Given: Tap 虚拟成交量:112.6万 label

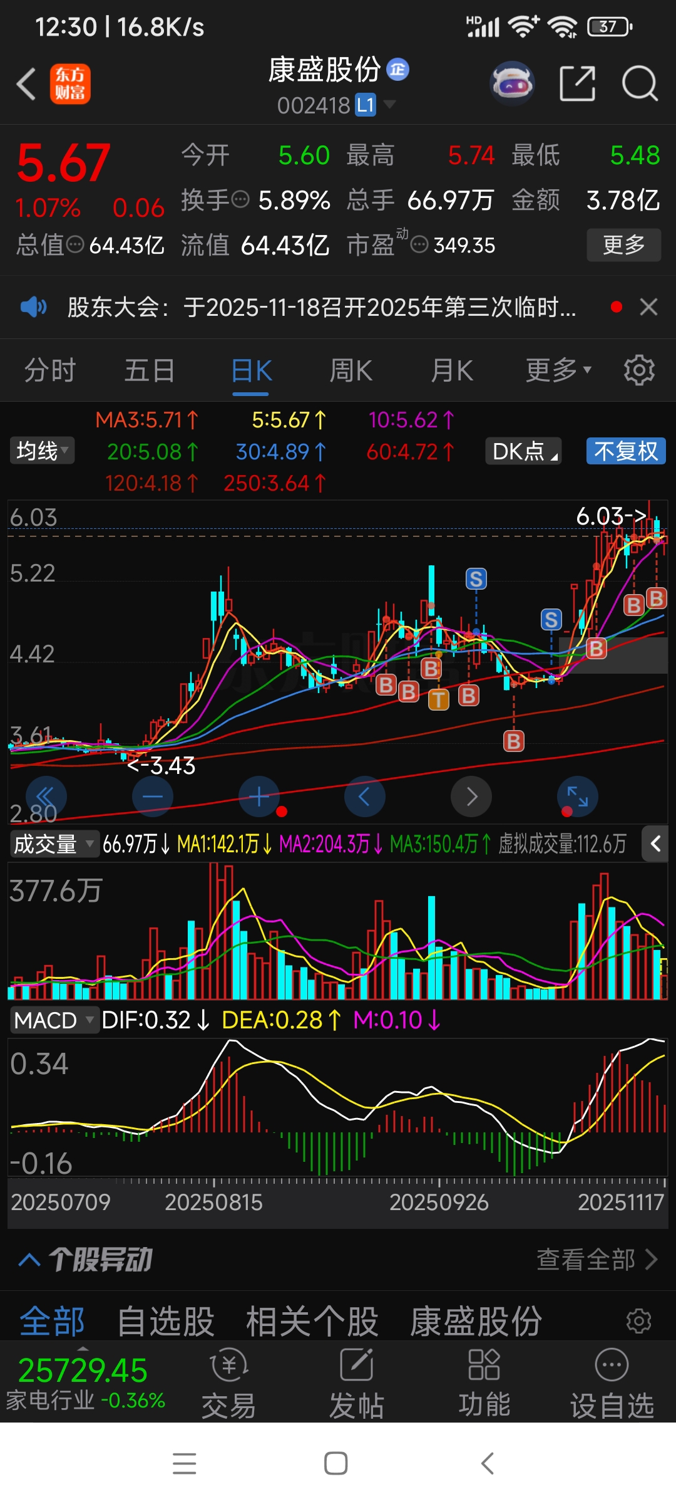Looking at the screenshot, I should click(x=562, y=844).
